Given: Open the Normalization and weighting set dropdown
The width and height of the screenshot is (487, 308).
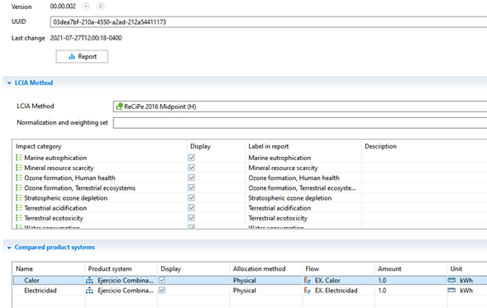Looking at the screenshot, I should [299, 123].
